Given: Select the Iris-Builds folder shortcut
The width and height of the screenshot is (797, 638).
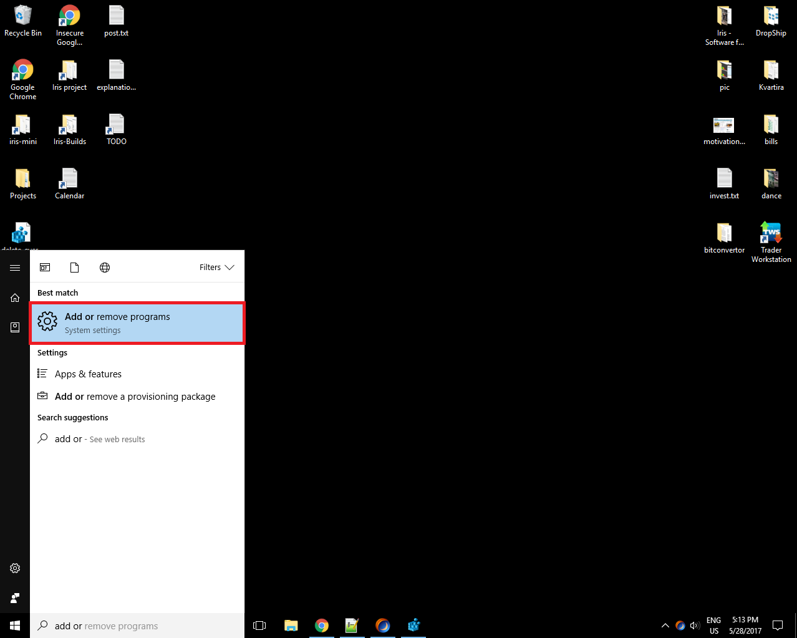Looking at the screenshot, I should [69, 130].
